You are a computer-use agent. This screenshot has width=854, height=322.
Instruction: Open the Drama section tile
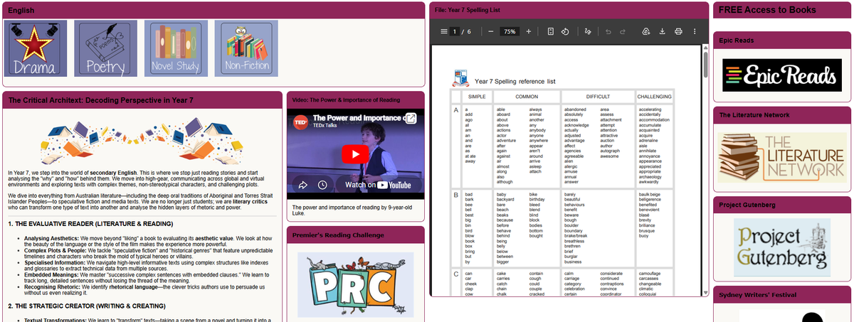[x=36, y=48]
